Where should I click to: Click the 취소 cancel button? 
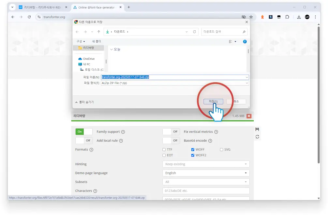pos(236,101)
